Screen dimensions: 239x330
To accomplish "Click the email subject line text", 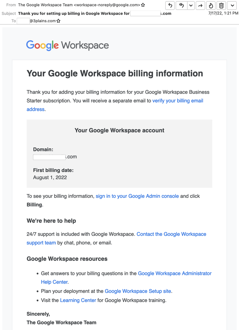I will point(95,13).
